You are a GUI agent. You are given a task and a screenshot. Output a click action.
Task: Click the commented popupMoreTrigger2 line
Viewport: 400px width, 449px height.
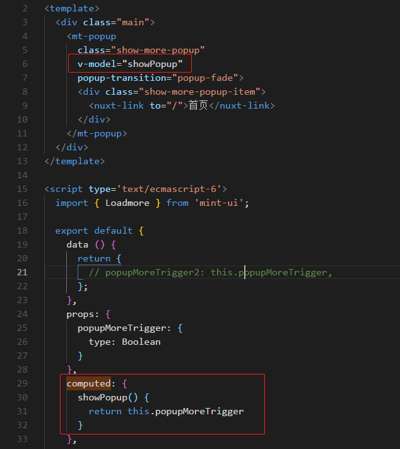pos(210,272)
